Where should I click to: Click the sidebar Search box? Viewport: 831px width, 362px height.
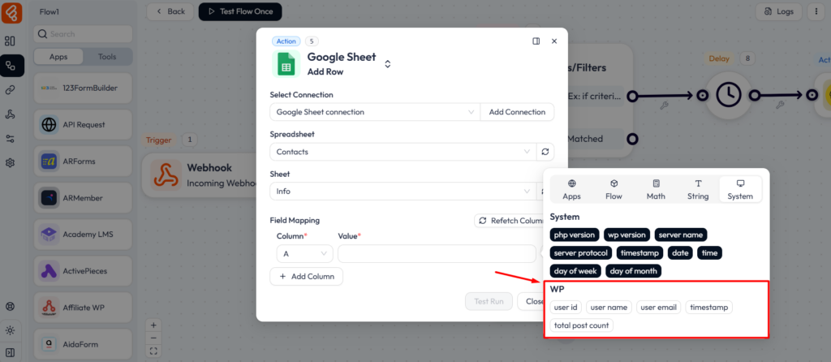[x=83, y=34]
